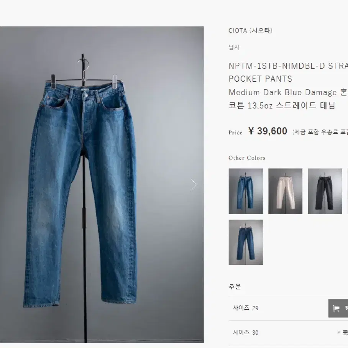Image resolution: width=348 pixels, height=348 pixels.
Task: Select the light blue denim color thumbnail
Action: [246, 191]
